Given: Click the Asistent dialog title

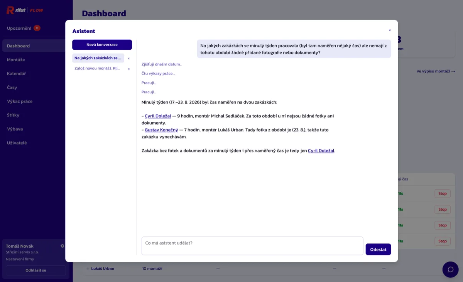Looking at the screenshot, I should (84, 31).
